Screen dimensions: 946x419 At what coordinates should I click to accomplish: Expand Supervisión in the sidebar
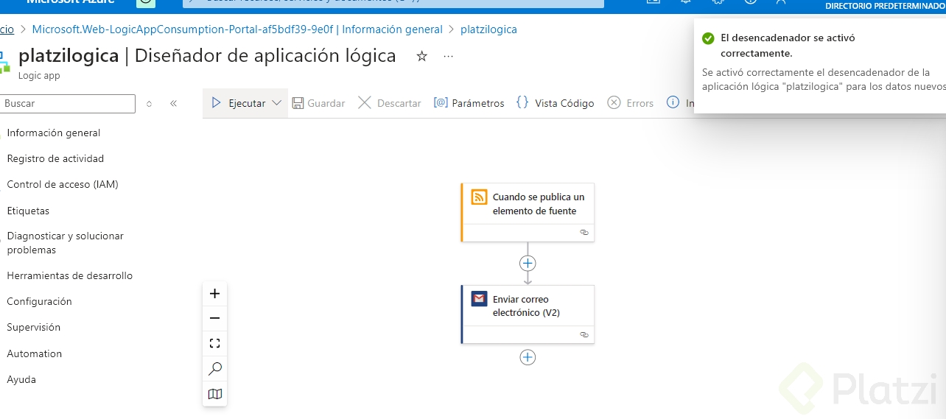(33, 328)
